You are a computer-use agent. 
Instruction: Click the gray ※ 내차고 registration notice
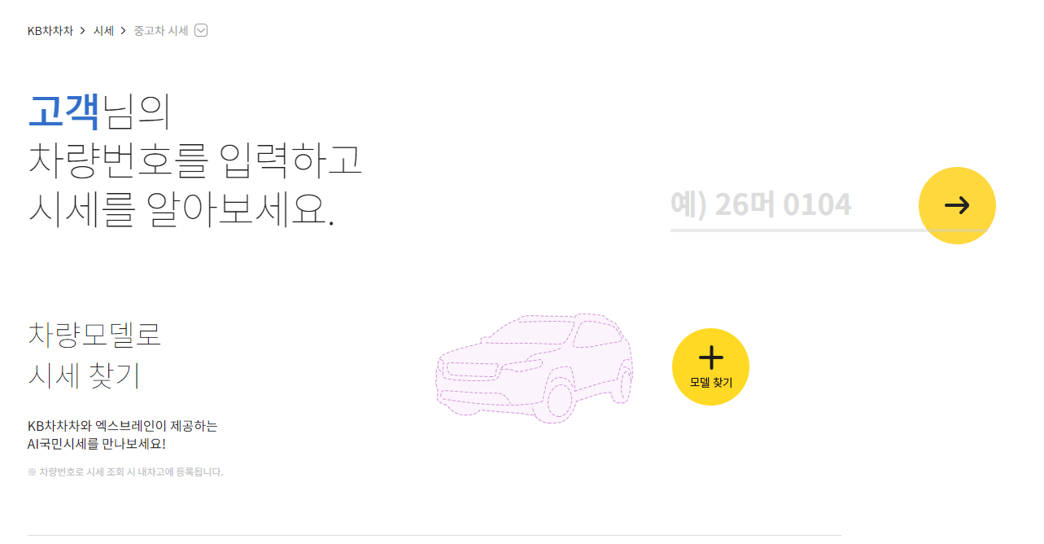[x=125, y=472]
